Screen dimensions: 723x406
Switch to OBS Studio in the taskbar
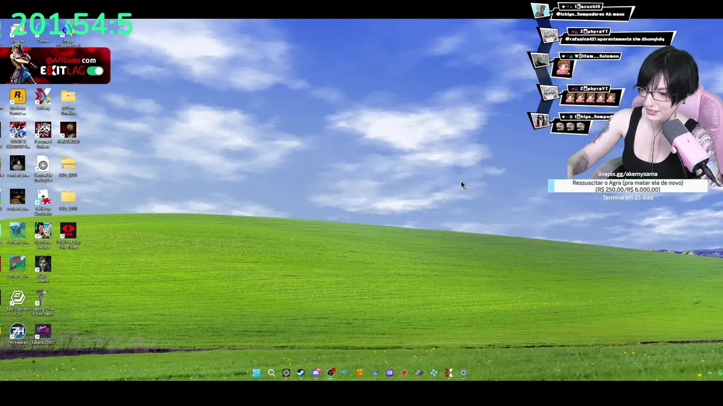click(x=330, y=373)
